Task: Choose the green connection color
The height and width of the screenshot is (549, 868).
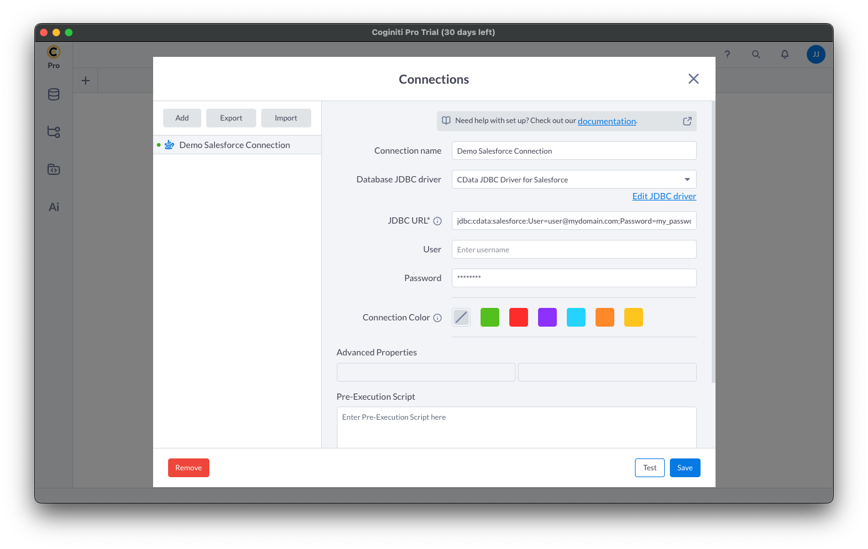Action: tap(490, 317)
